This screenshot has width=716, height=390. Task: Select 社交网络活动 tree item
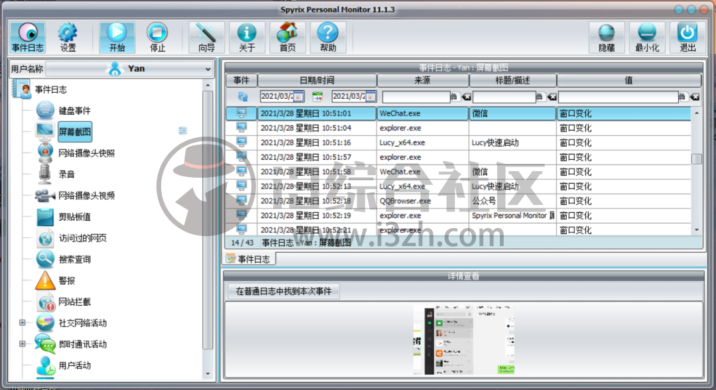pos(83,323)
